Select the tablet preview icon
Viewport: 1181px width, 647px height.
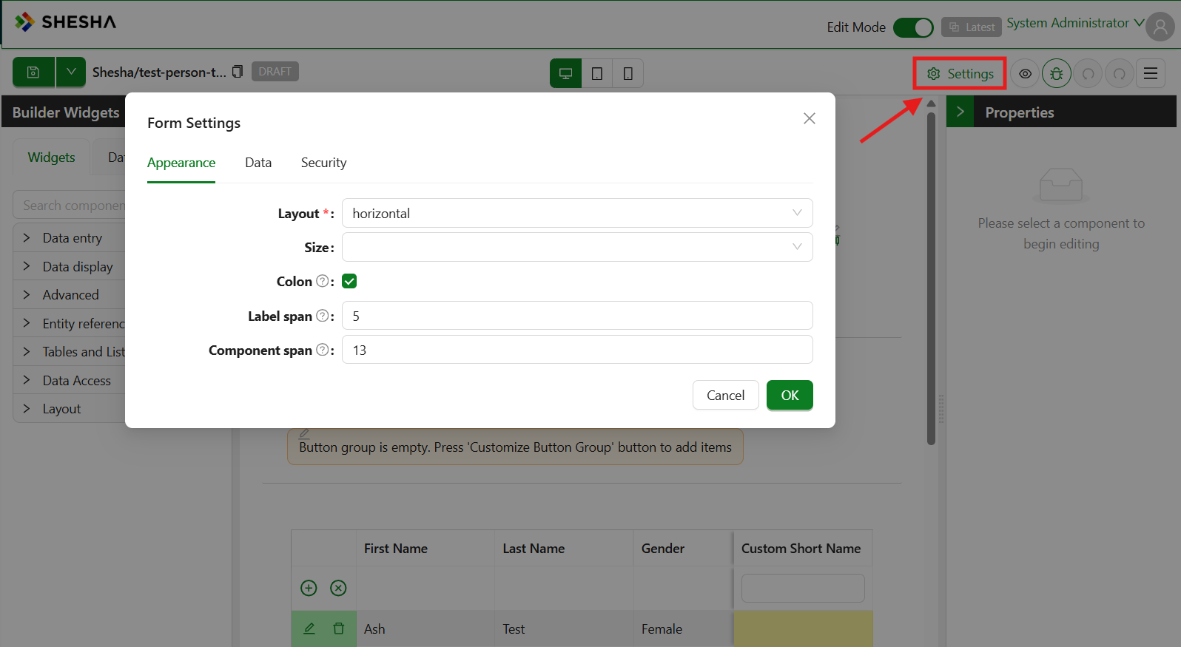pyautogui.click(x=597, y=73)
